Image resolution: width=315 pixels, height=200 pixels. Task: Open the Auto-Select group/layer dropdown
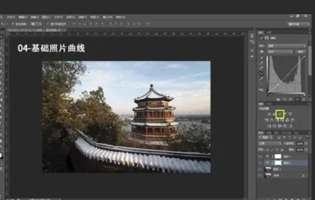tap(36, 24)
